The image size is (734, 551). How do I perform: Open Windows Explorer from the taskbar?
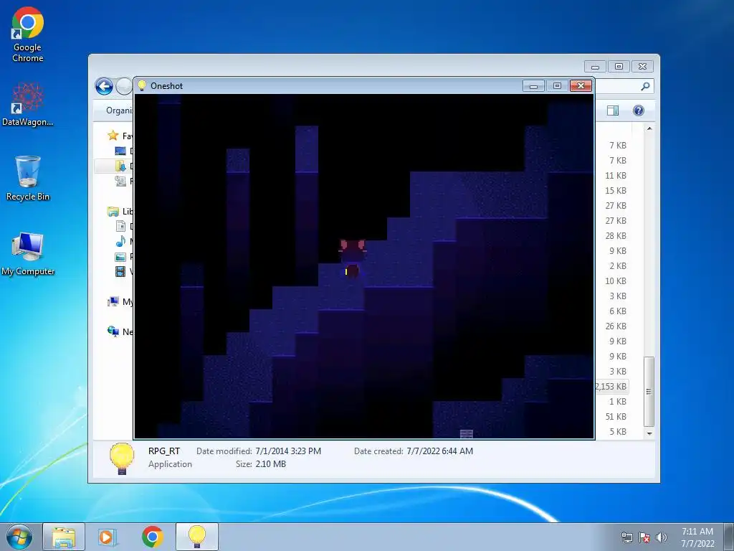(64, 537)
